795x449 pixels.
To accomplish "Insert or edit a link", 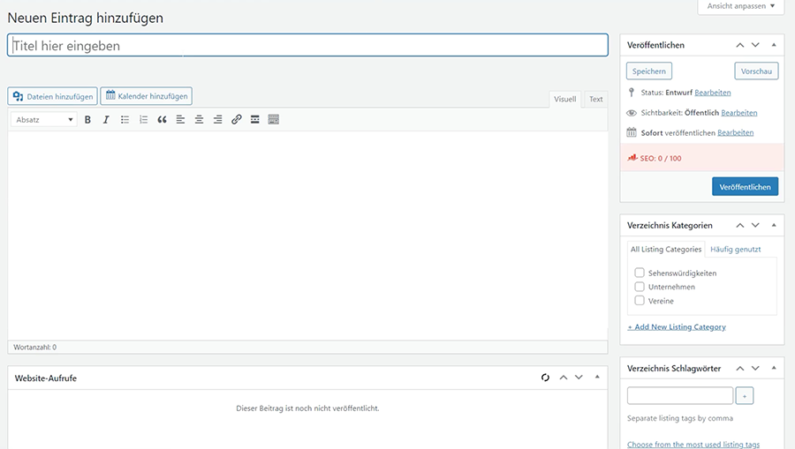I will click(236, 120).
